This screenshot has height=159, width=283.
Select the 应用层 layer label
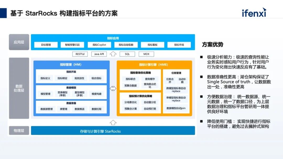point(19,42)
